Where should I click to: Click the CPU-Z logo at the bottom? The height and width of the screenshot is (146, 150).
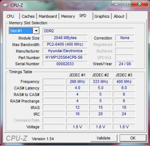pyautogui.click(x=16, y=138)
